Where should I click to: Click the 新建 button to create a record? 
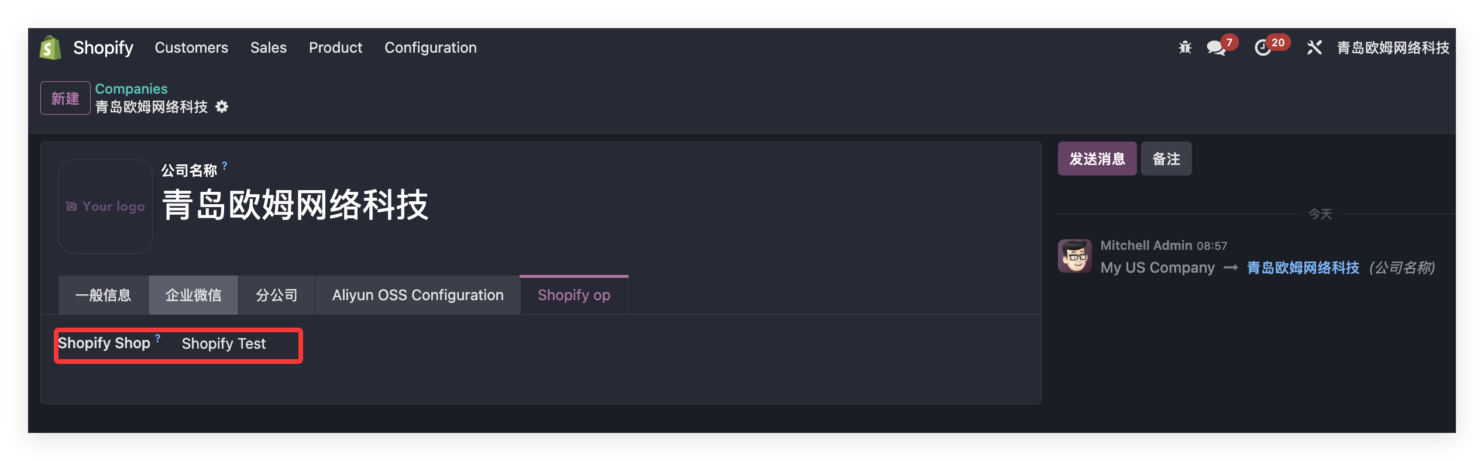(x=65, y=98)
